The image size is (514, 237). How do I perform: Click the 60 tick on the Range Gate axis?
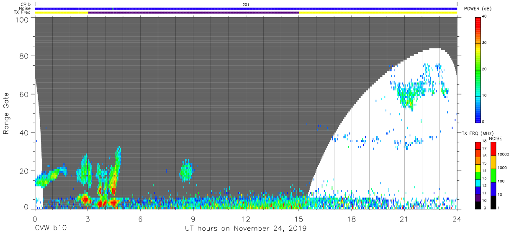(x=24, y=94)
